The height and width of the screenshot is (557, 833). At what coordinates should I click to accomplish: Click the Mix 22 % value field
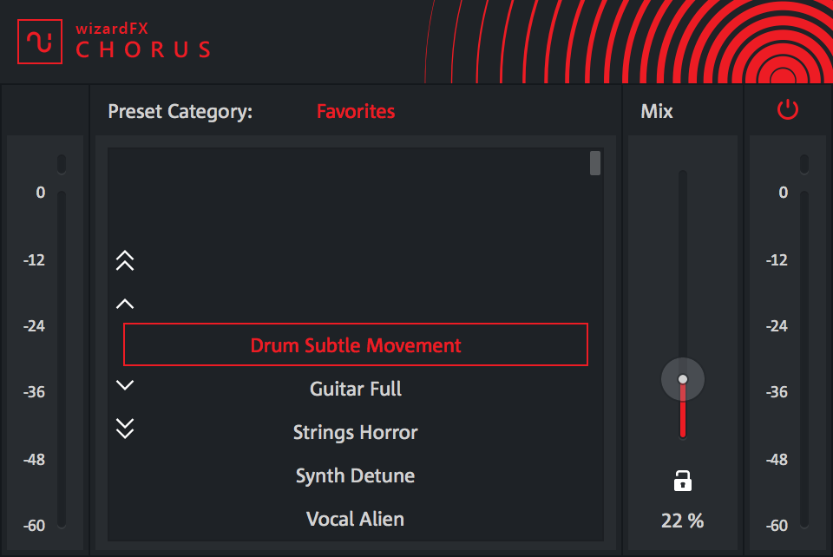[x=683, y=521]
